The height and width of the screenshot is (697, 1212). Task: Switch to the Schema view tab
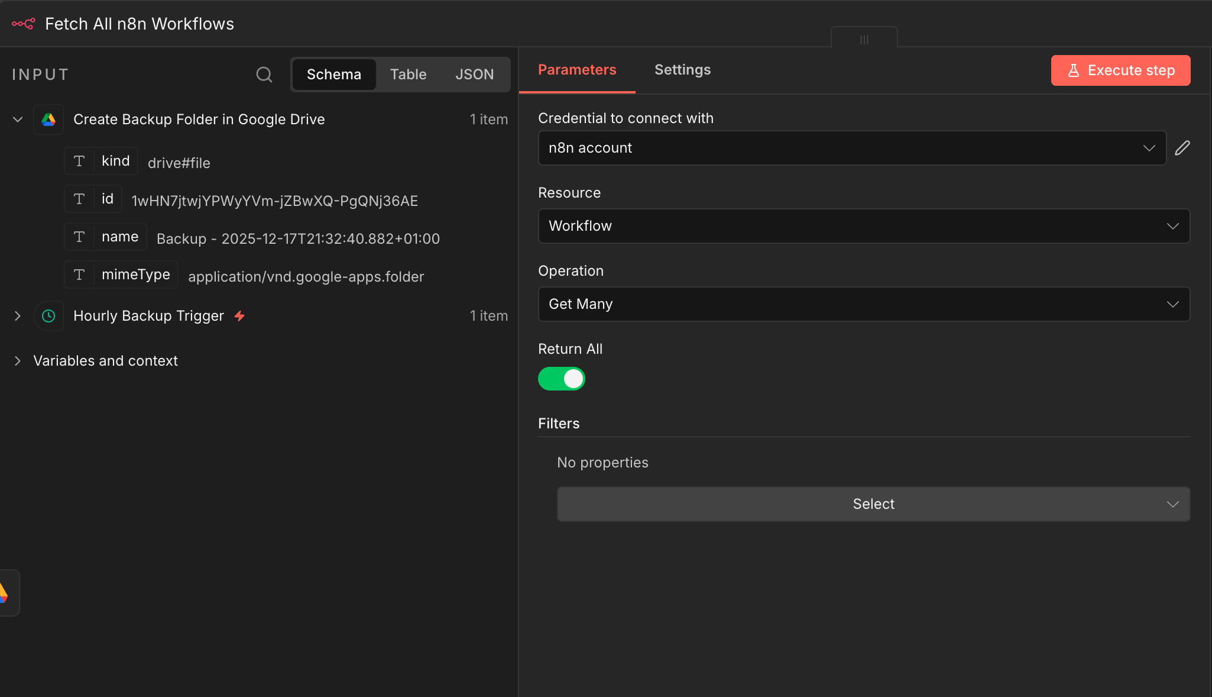[x=334, y=75]
